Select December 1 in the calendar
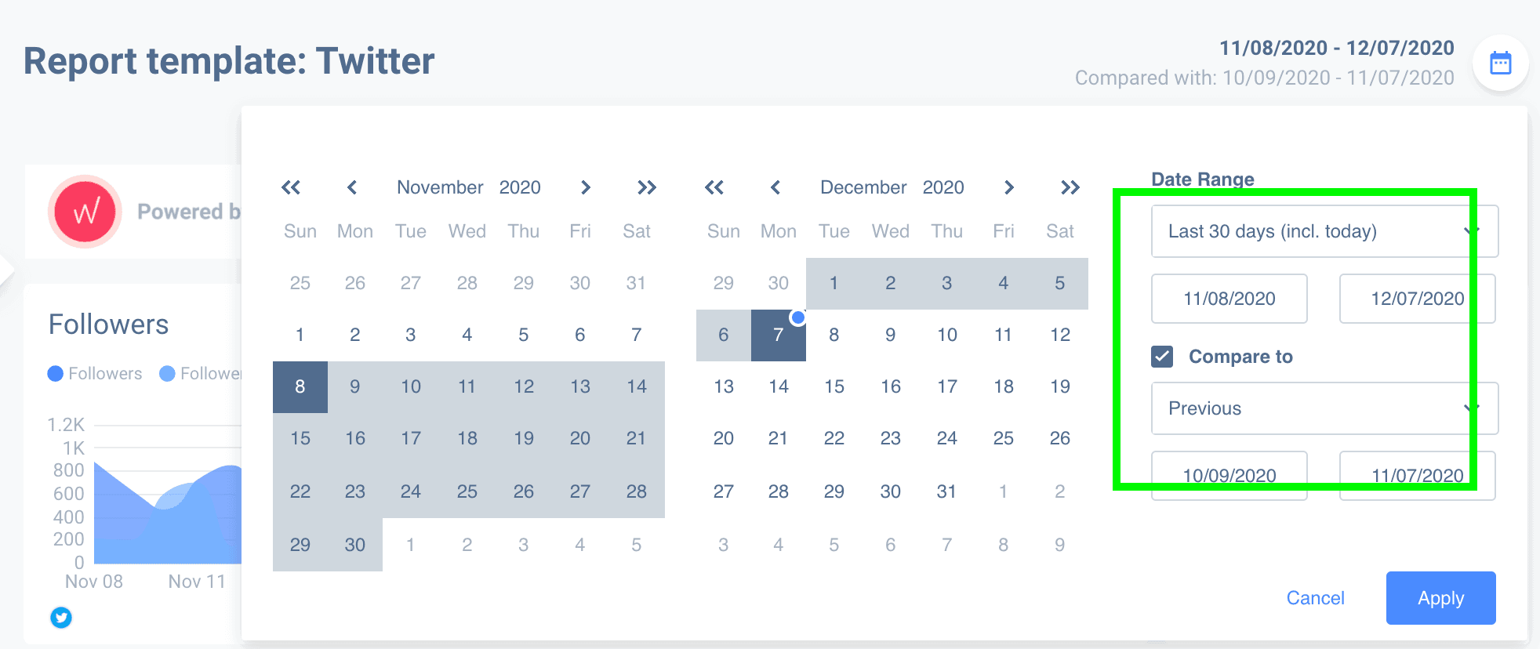This screenshot has height=649, width=1540. pyautogui.click(x=834, y=283)
